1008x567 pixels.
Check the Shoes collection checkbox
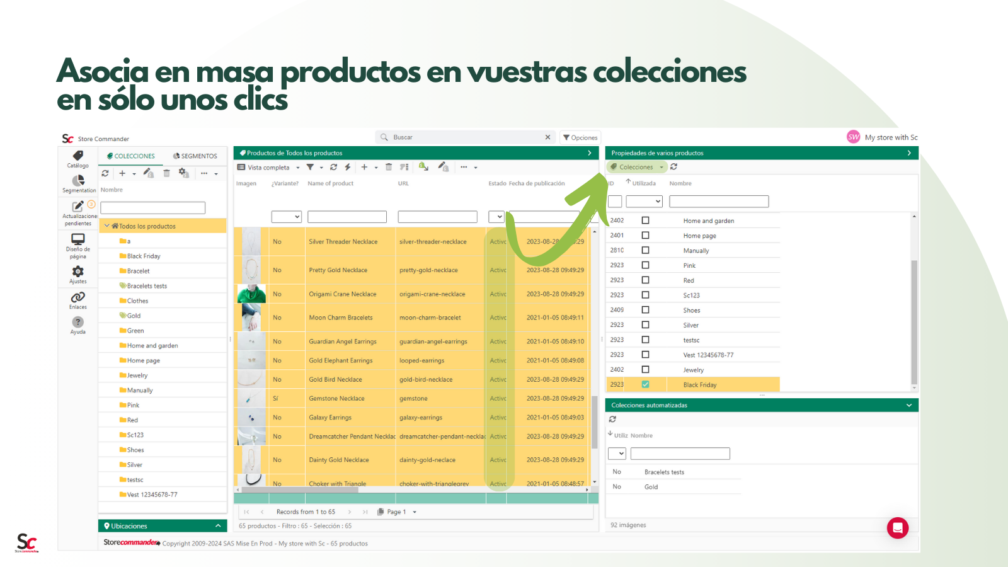645,310
